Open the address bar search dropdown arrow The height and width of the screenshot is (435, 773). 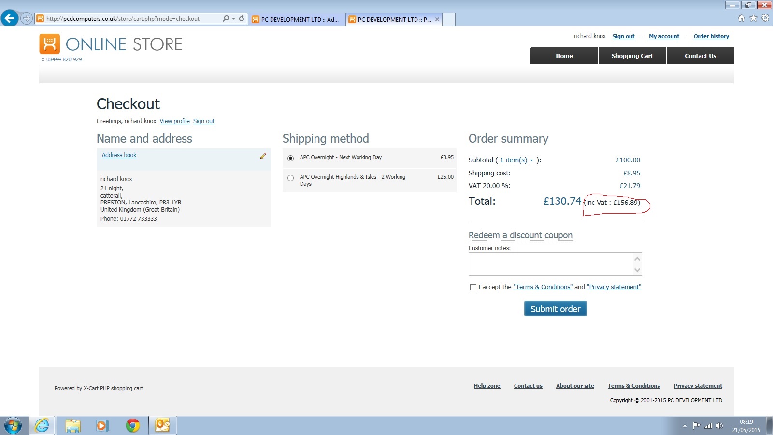[x=234, y=19]
